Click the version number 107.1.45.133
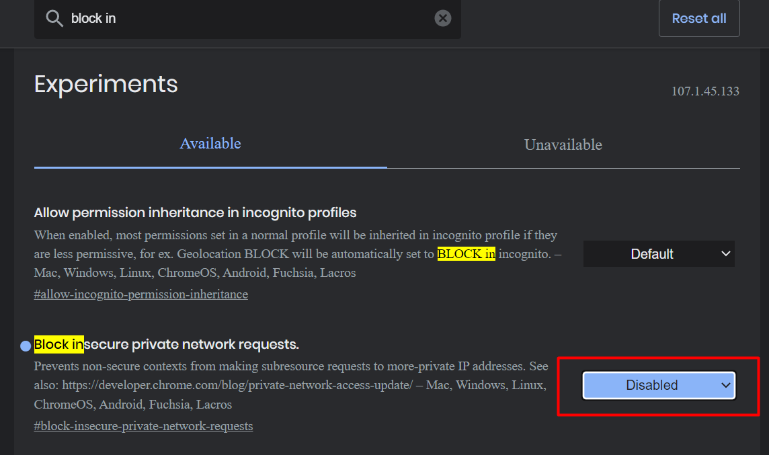 click(704, 91)
